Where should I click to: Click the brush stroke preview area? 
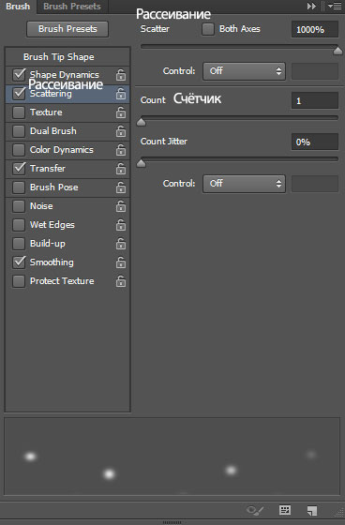[172, 456]
